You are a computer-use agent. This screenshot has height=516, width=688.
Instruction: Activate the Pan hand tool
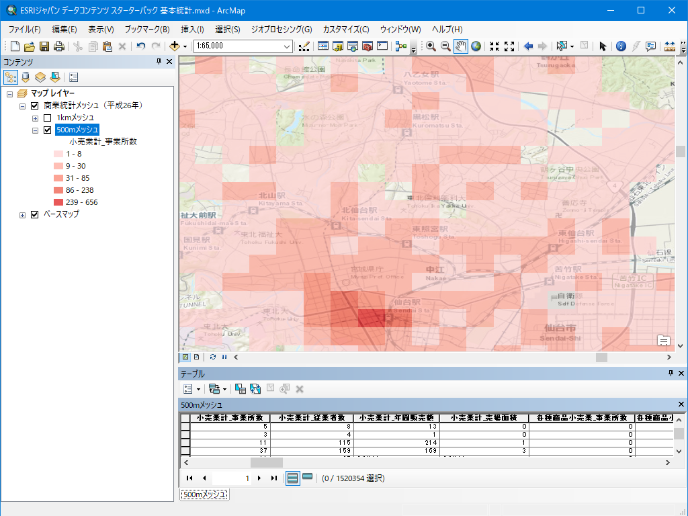point(461,46)
